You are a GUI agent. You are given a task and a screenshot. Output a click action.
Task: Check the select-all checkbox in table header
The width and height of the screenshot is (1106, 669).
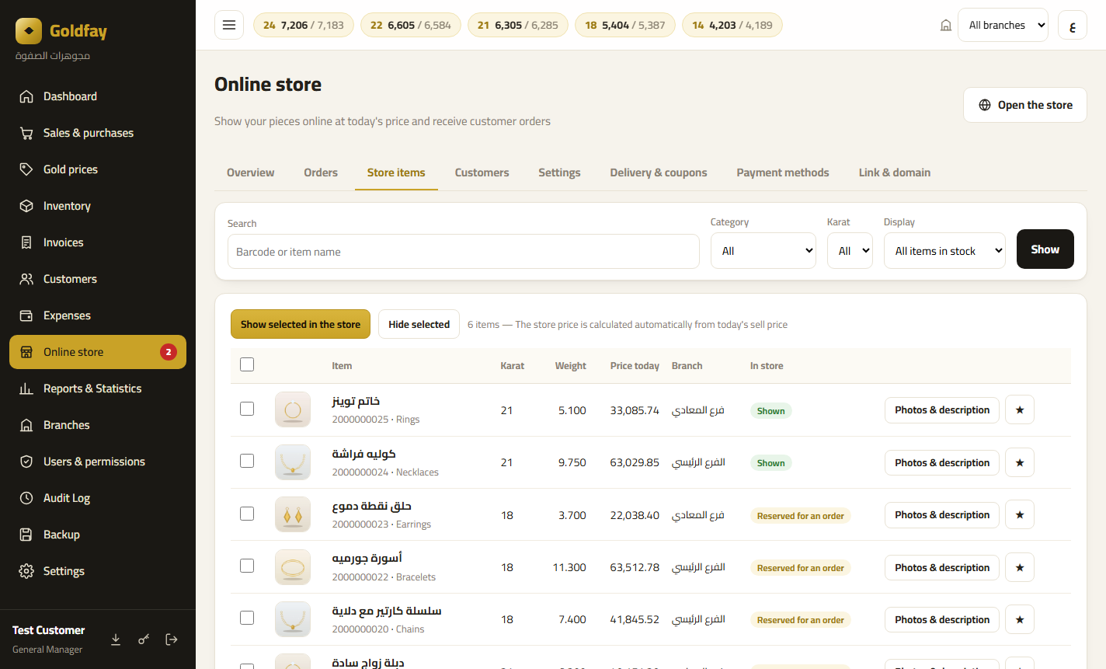(x=247, y=364)
